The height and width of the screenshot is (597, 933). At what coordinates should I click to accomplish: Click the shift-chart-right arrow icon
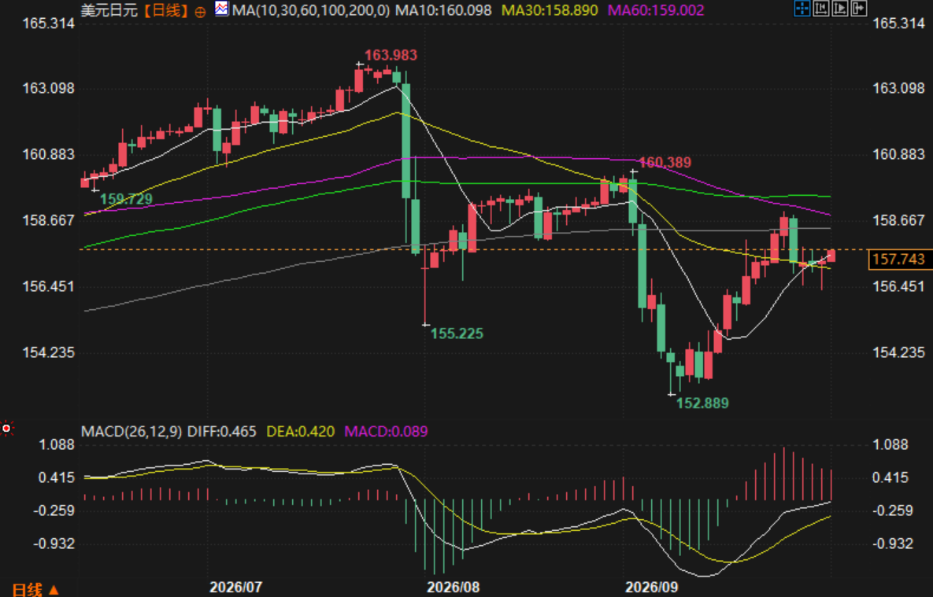pos(859,9)
